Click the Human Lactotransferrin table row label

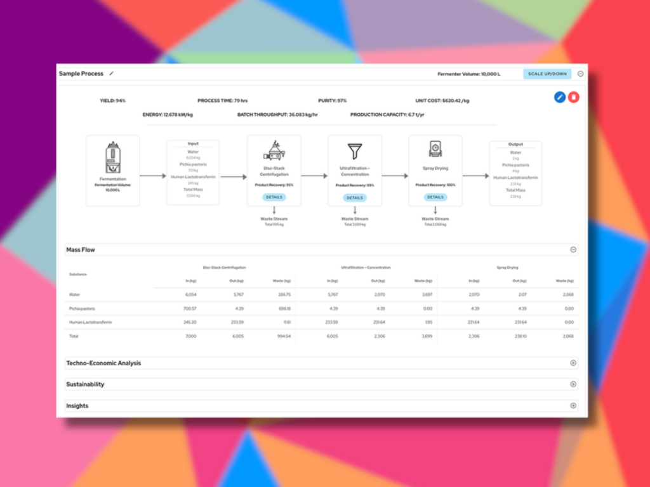tap(91, 322)
